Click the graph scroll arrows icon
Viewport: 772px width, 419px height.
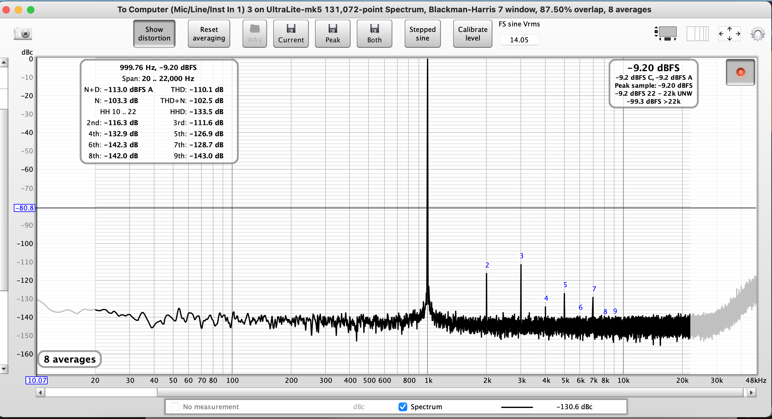[x=729, y=33]
